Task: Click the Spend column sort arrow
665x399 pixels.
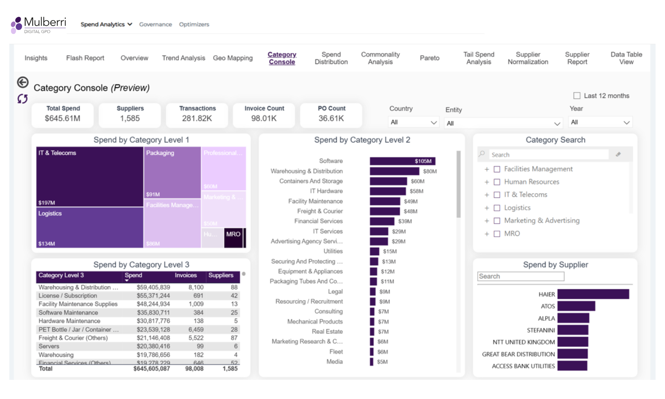Action: click(x=127, y=280)
